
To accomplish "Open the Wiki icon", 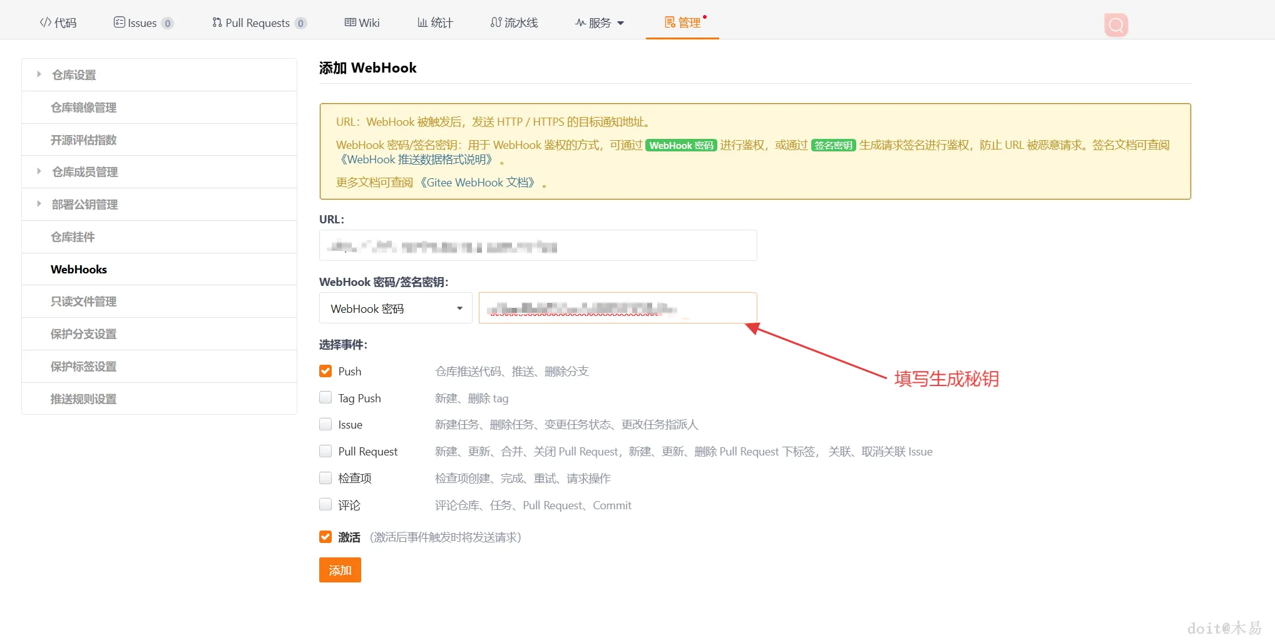I will coord(349,22).
